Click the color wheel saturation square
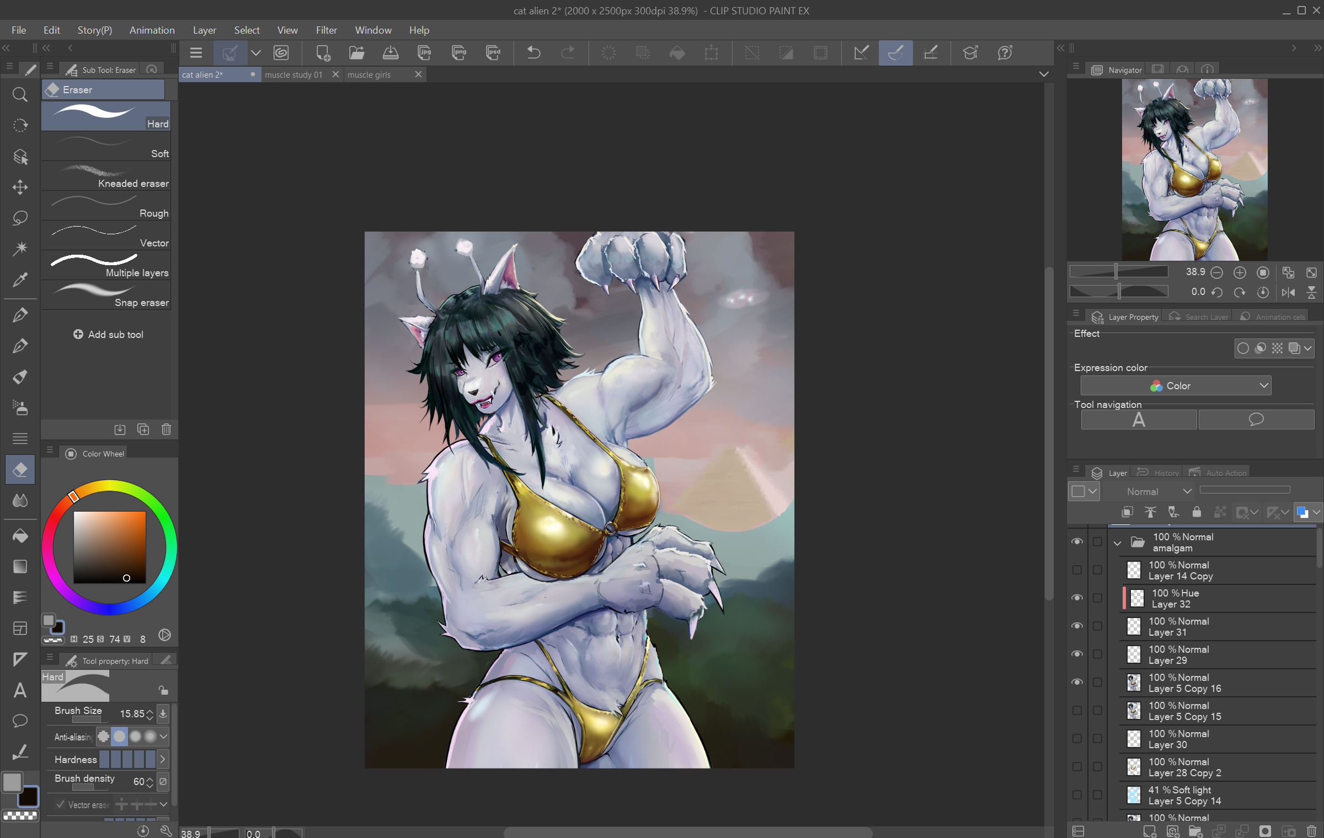 pos(110,547)
